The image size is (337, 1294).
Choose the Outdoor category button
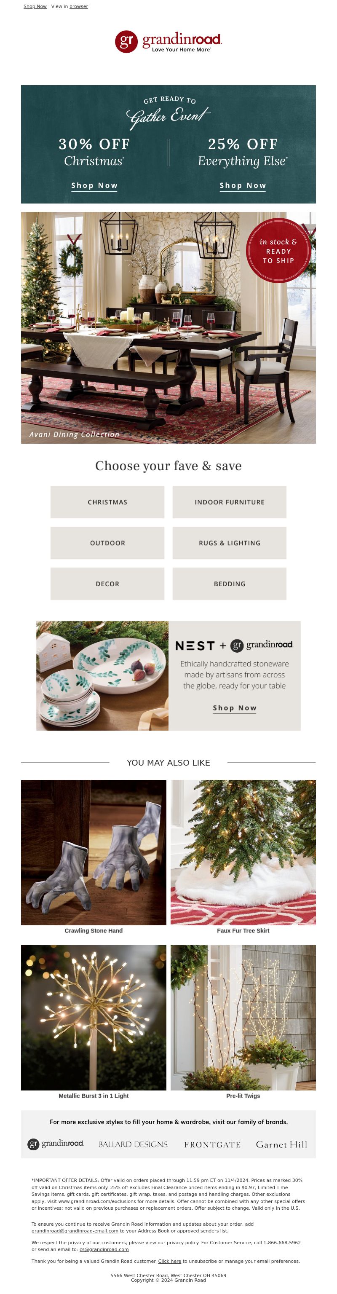pos(107,543)
